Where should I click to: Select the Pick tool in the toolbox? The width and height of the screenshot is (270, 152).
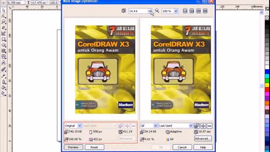coord(3,10)
